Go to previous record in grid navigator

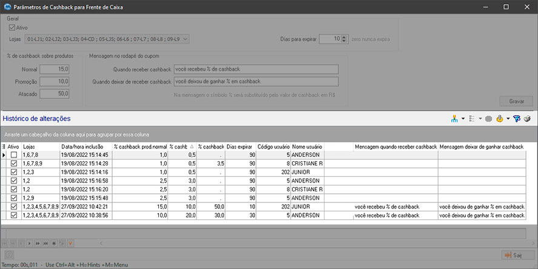[21, 244]
